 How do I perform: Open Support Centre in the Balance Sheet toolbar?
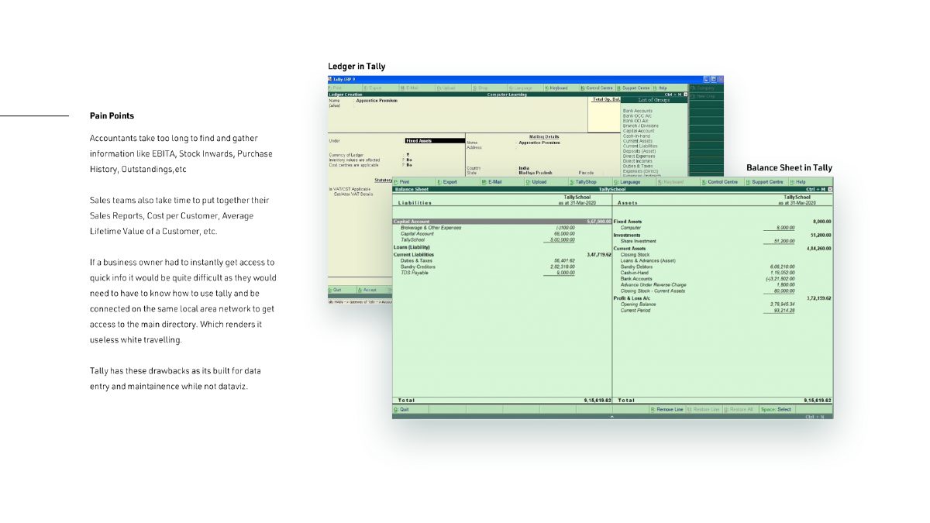[766, 181]
